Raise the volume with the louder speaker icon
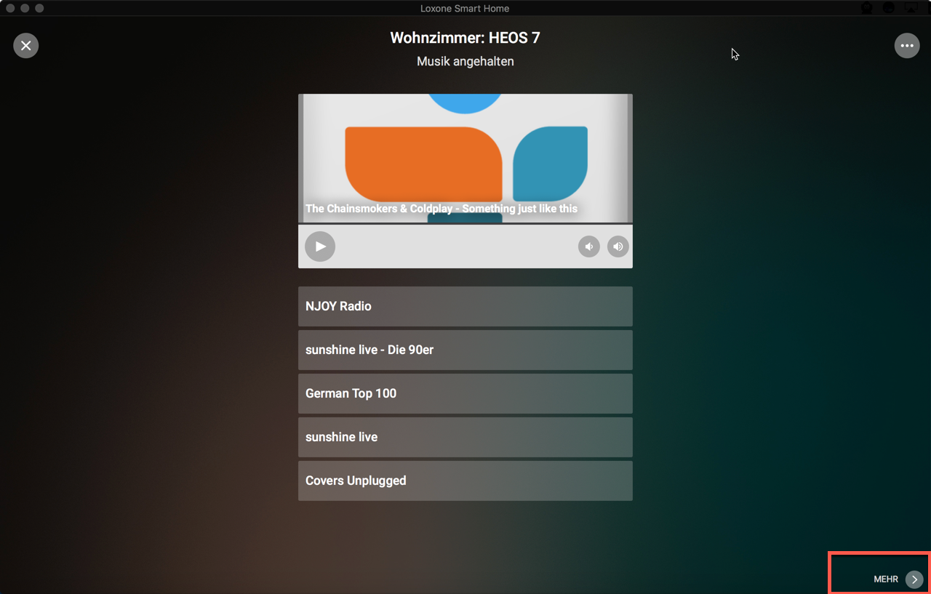 tap(618, 246)
